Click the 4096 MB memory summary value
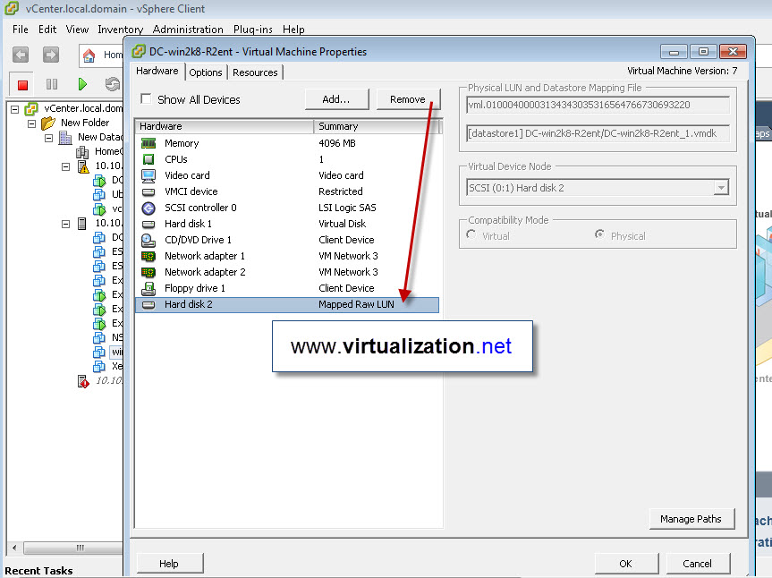Screen dimensions: 772x578 (x=337, y=143)
